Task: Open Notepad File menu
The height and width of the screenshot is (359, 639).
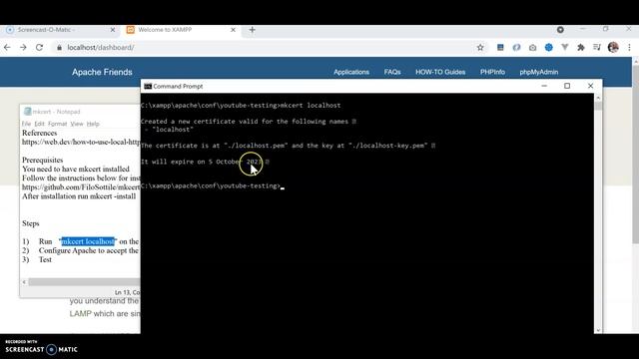Action: 26,124
